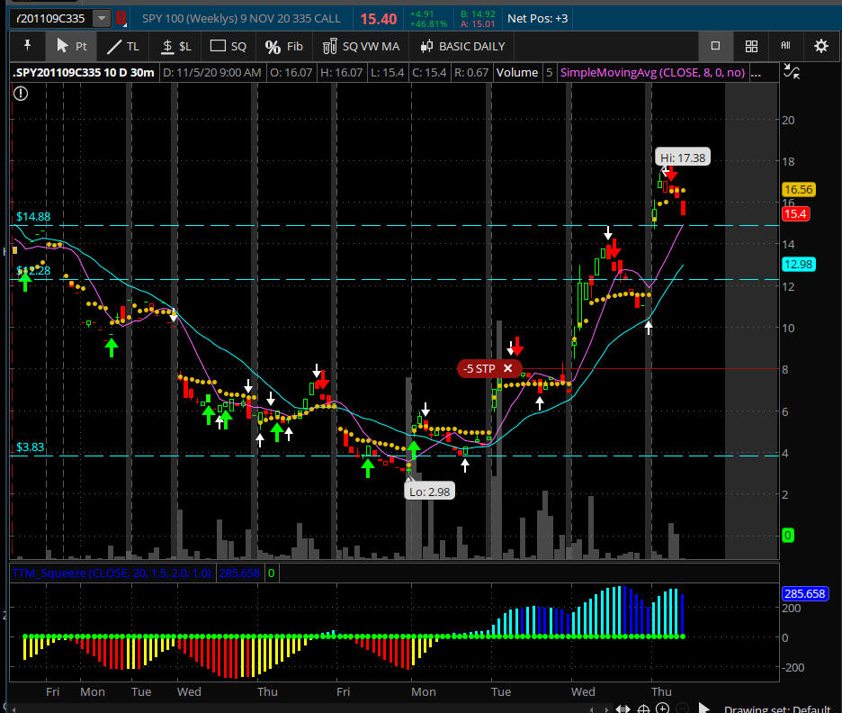Toggle the pin drawing tool button
Image resolution: width=842 pixels, height=713 pixels.
[x=28, y=46]
